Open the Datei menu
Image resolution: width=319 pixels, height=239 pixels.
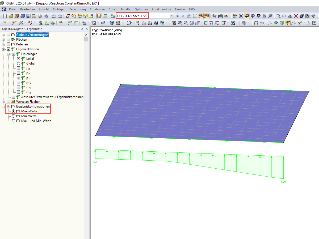12,9
